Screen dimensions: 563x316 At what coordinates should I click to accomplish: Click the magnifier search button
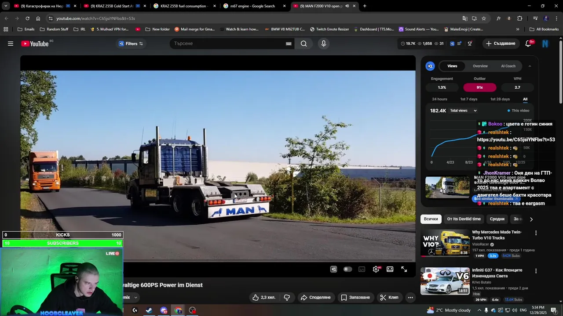click(x=303, y=43)
